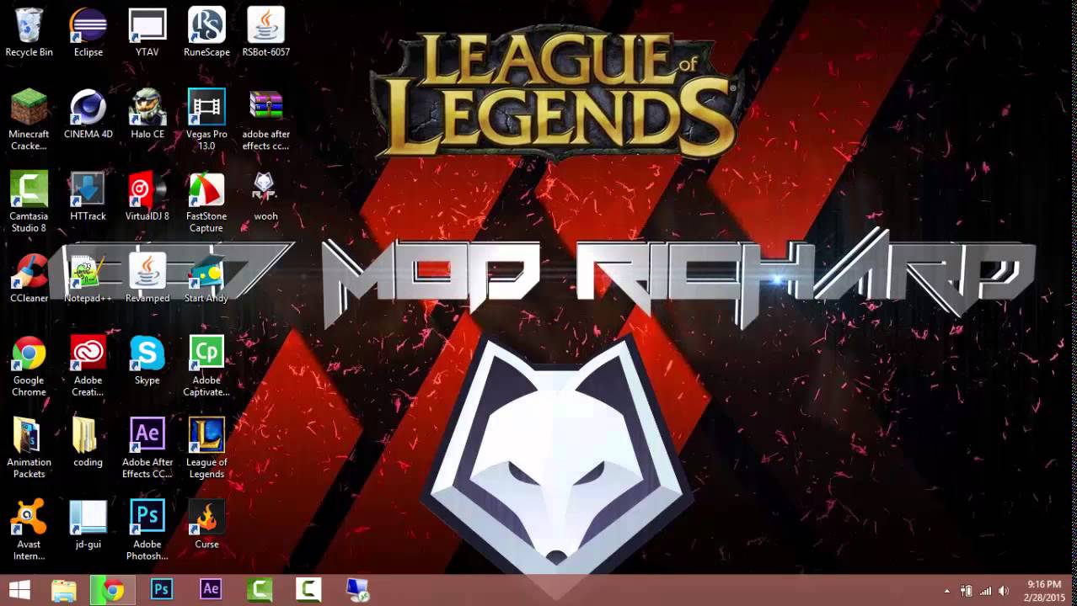Launch Photoshop from the taskbar

[x=162, y=590]
